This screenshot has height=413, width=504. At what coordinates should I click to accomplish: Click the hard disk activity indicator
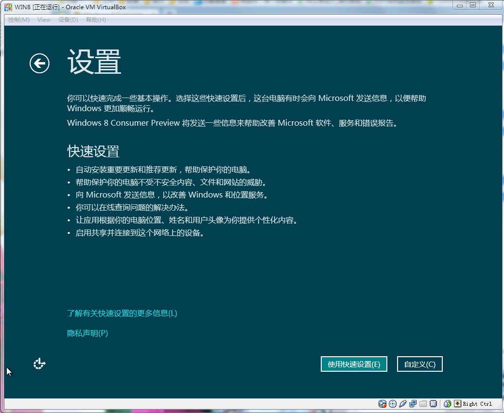382,404
